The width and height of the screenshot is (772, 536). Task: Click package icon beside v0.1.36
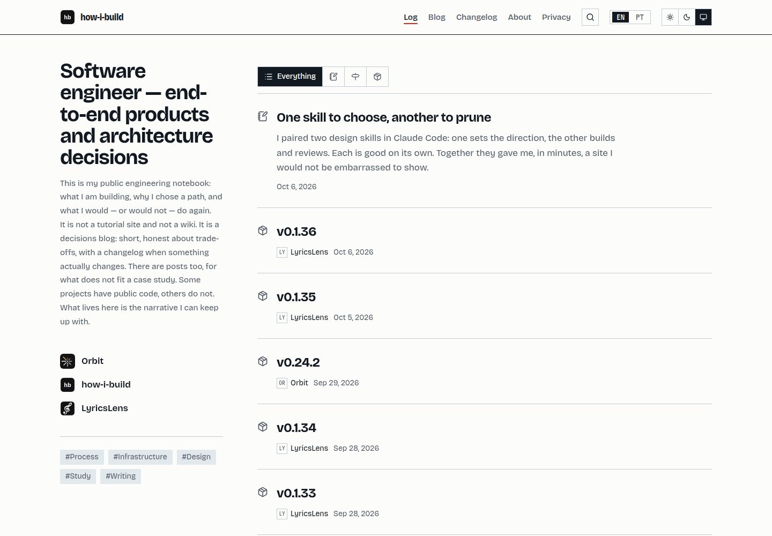coord(263,230)
